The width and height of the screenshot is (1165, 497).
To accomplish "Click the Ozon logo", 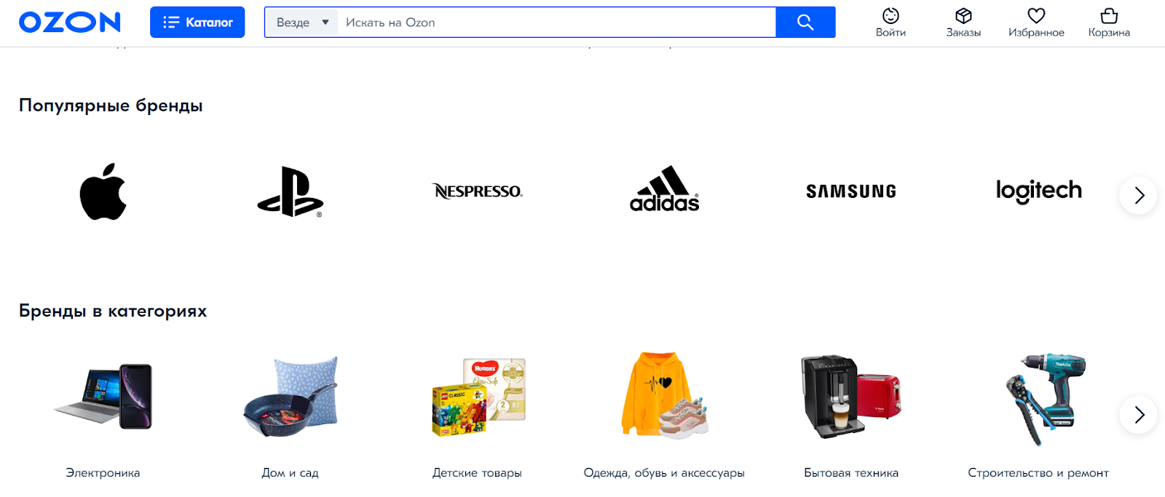I will [70, 23].
